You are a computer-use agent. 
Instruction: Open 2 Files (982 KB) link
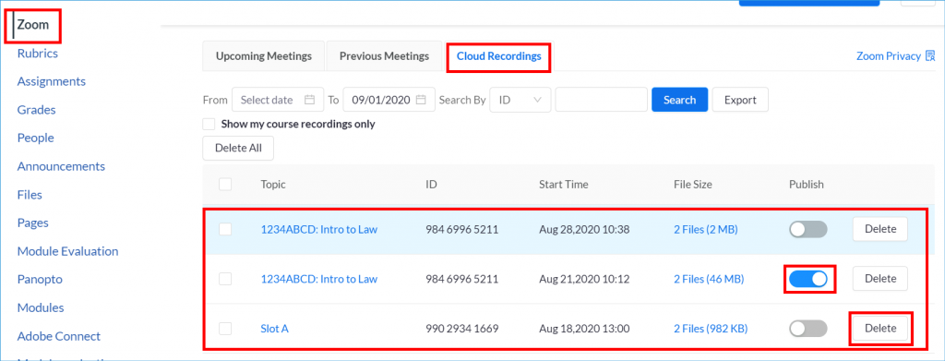pyautogui.click(x=711, y=329)
